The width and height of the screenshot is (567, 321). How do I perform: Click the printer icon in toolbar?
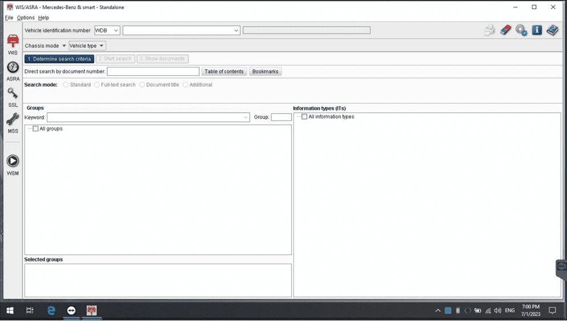coord(489,30)
